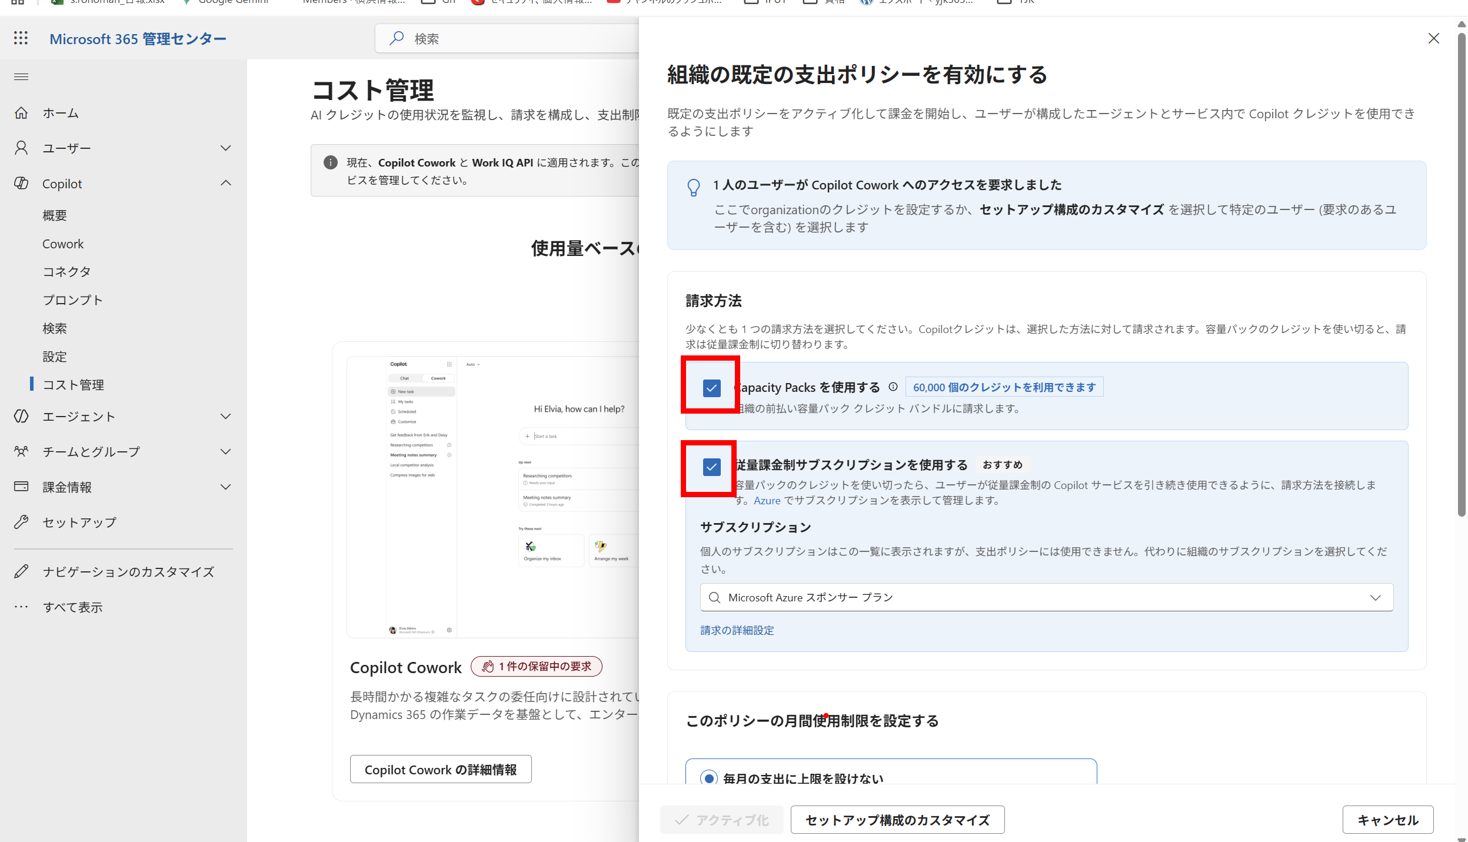Open コネクタ in the sidebar
Screen dimensions: 1468x842
[66, 271]
